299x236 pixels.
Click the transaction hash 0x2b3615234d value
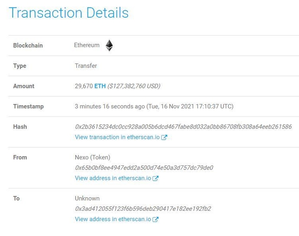click(183, 127)
